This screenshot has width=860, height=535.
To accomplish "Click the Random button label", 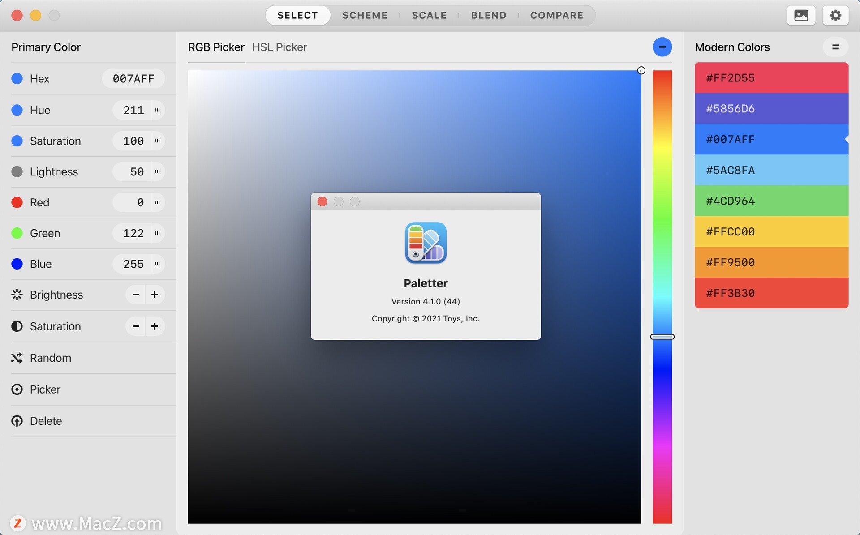I will click(x=51, y=358).
